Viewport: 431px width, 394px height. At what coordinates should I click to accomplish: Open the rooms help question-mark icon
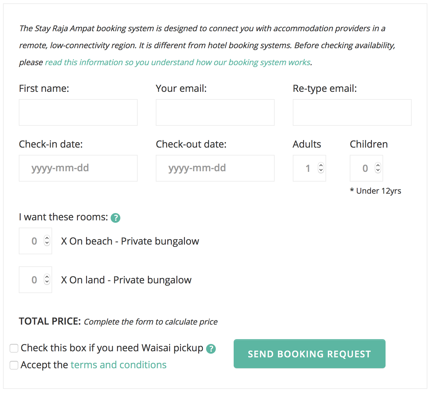(115, 218)
